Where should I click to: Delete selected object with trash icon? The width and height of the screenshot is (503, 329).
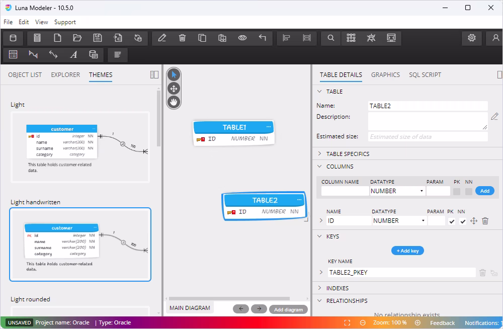tap(182, 38)
